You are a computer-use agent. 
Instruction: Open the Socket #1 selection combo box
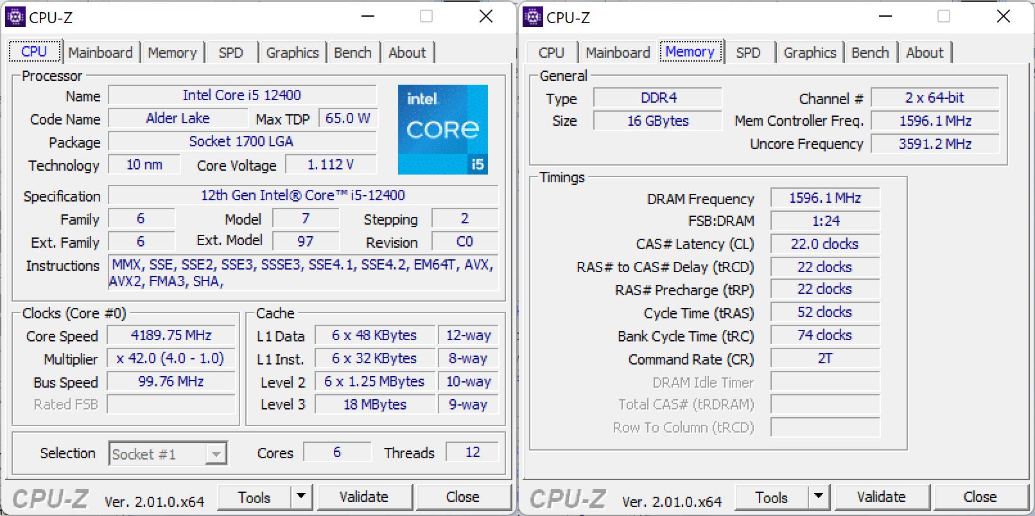point(168,454)
